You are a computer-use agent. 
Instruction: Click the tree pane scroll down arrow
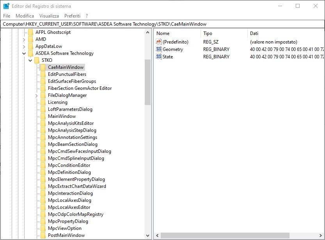click(147, 235)
